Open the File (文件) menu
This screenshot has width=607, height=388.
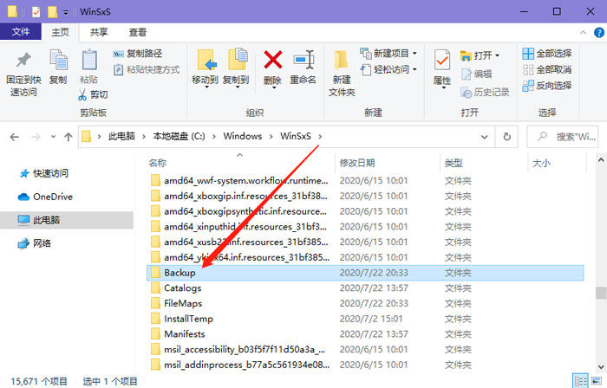(x=20, y=32)
